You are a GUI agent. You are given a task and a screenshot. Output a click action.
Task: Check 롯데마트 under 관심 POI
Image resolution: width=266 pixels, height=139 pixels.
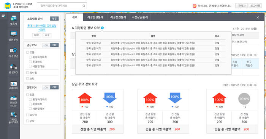tap(30, 62)
